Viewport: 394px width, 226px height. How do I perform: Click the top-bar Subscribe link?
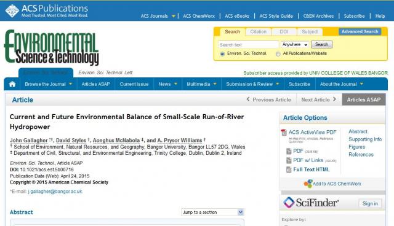coord(354,16)
